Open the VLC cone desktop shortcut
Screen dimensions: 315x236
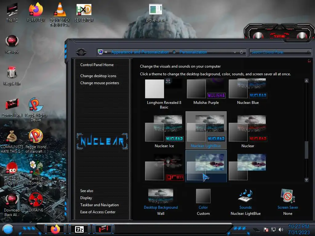pyautogui.click(x=60, y=15)
